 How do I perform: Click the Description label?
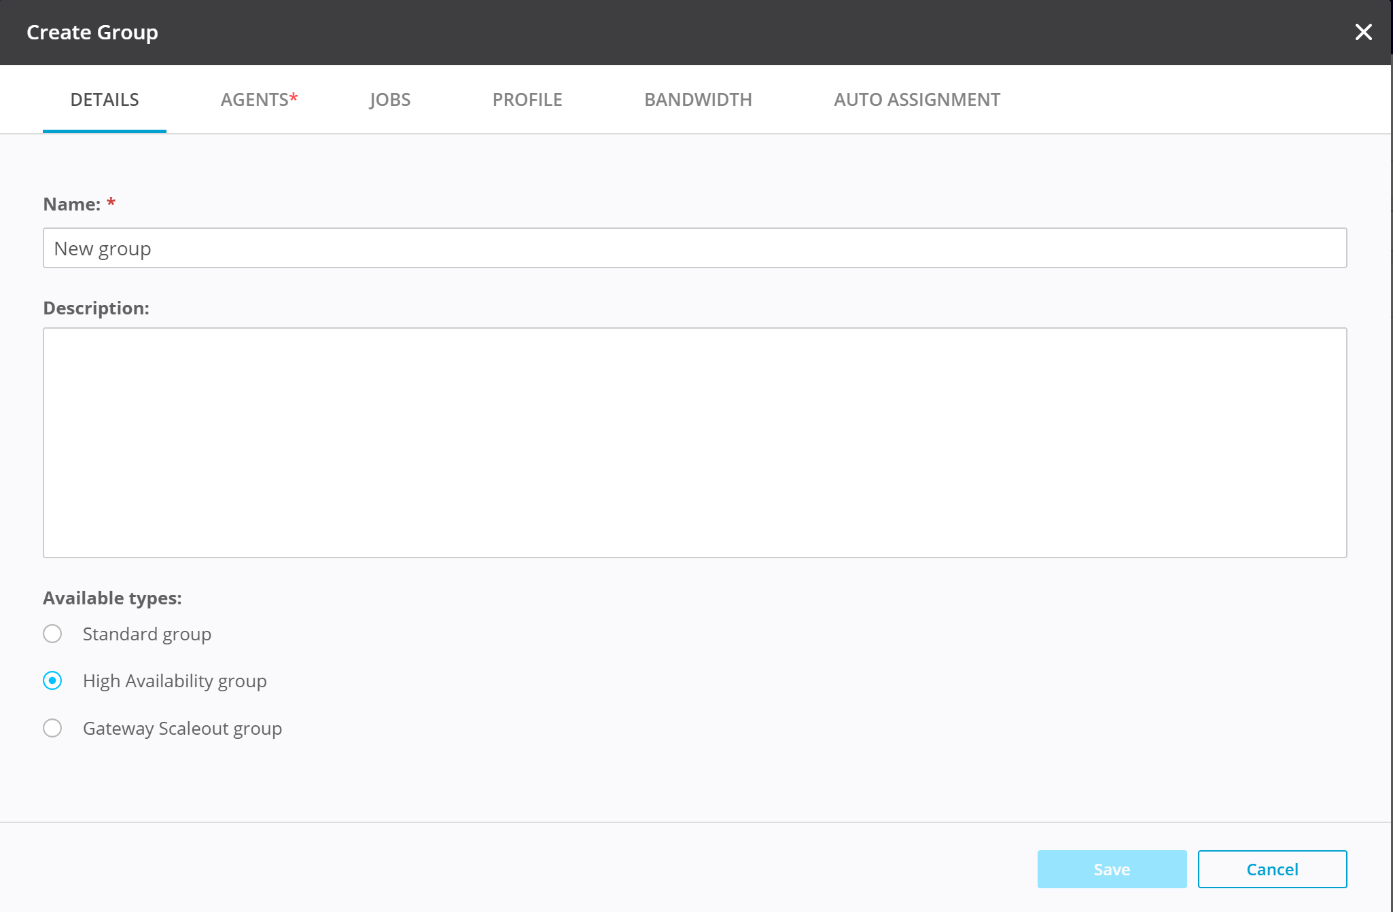pyautogui.click(x=96, y=308)
